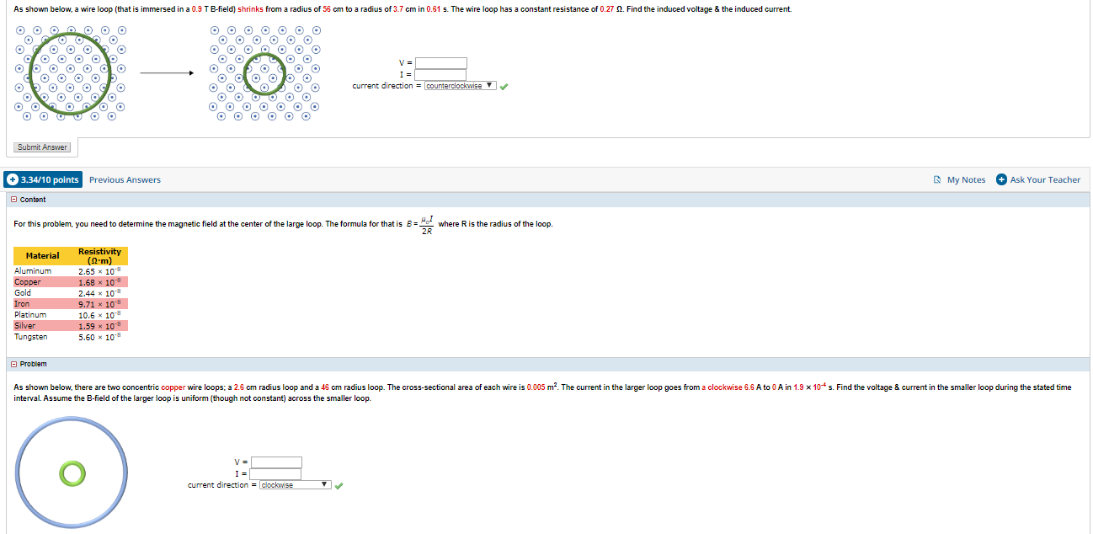Select the Copper row in the resistivity table
This screenshot has width=1093, height=534.
tap(70, 282)
